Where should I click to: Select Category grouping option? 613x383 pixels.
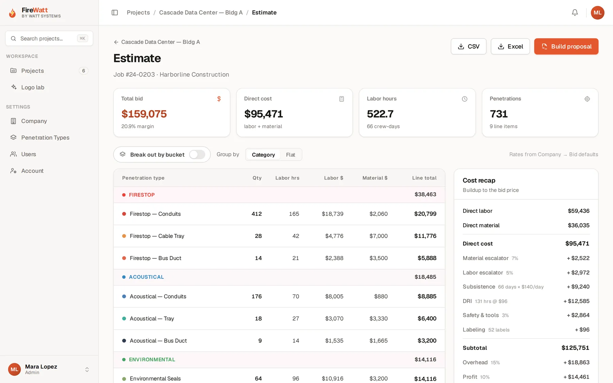(x=263, y=155)
